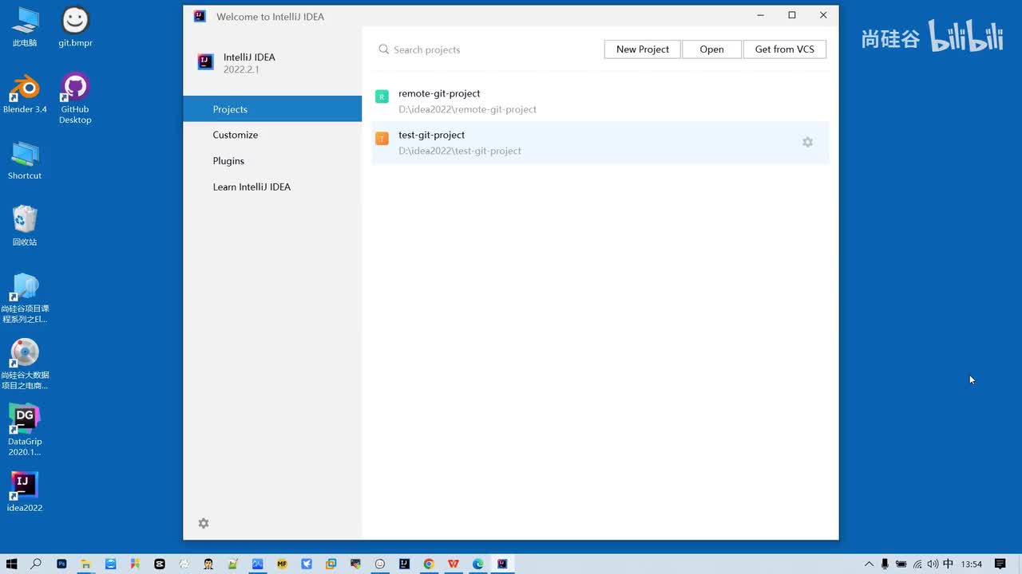Click the orange T icon of test-git-project

382,138
